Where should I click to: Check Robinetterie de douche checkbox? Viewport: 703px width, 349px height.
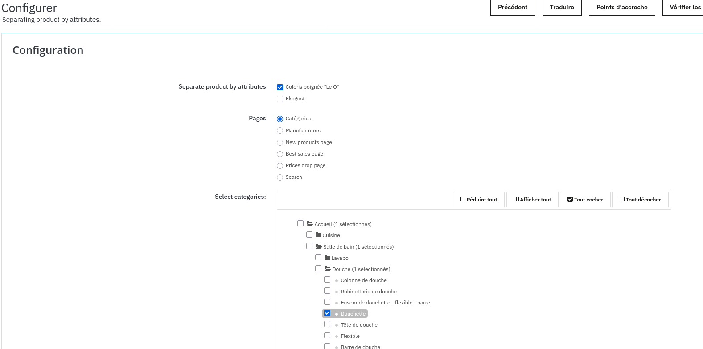tap(327, 291)
